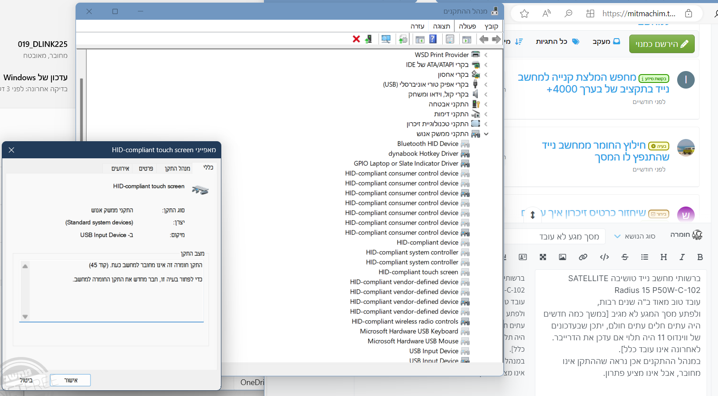Expand the WSD Print Provider node
The width and height of the screenshot is (718, 396).
486,55
